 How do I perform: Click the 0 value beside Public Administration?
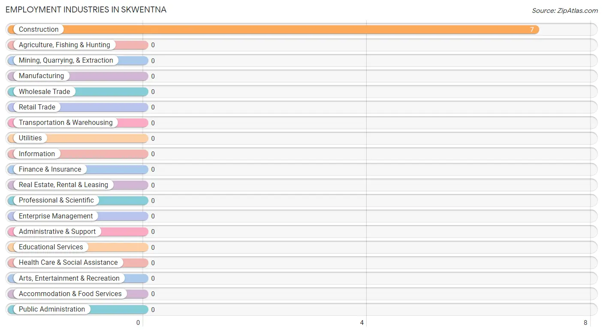tap(153, 310)
